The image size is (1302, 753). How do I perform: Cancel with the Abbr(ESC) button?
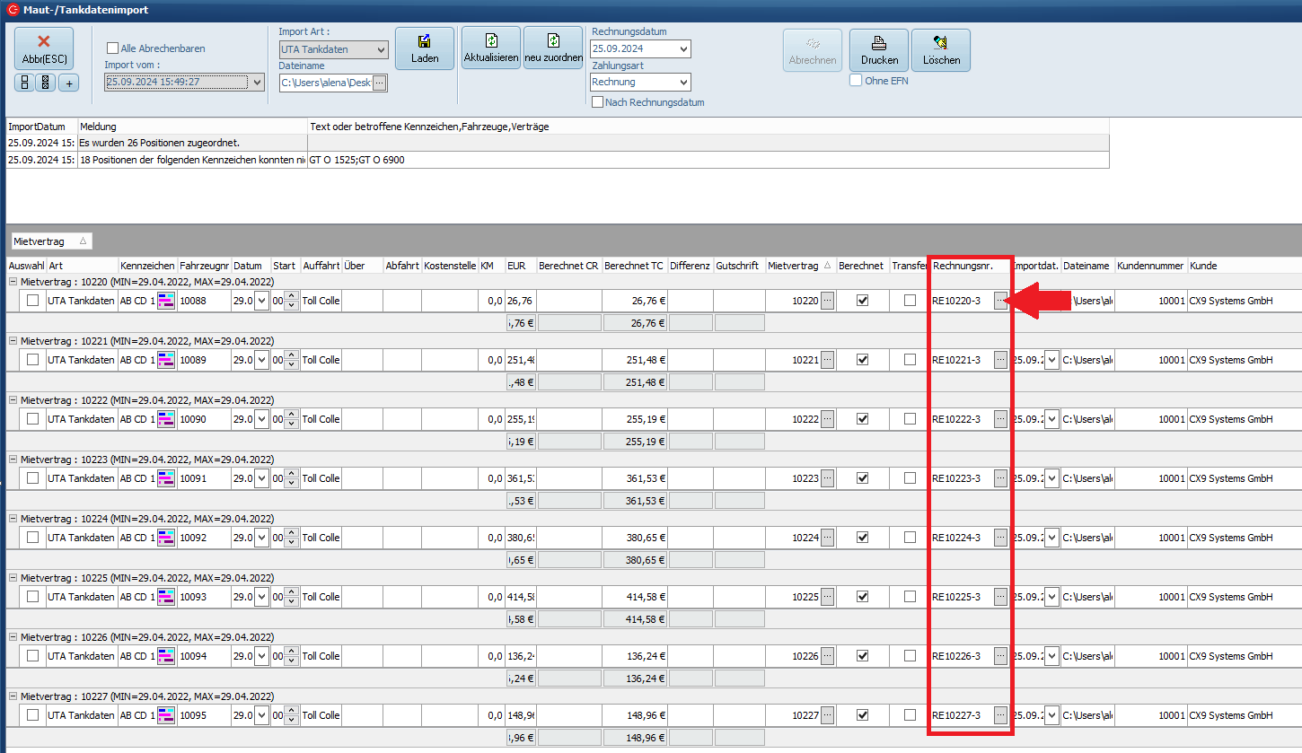[43, 49]
